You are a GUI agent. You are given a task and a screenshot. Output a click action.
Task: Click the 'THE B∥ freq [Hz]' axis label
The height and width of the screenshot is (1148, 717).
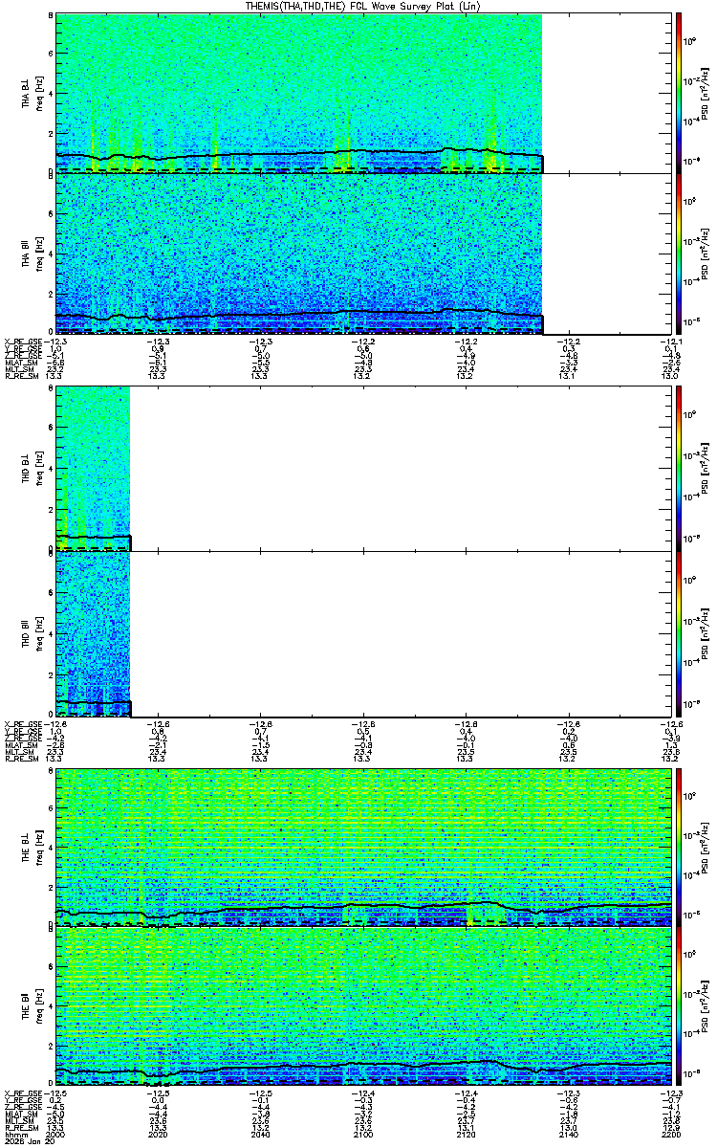click(32, 1004)
